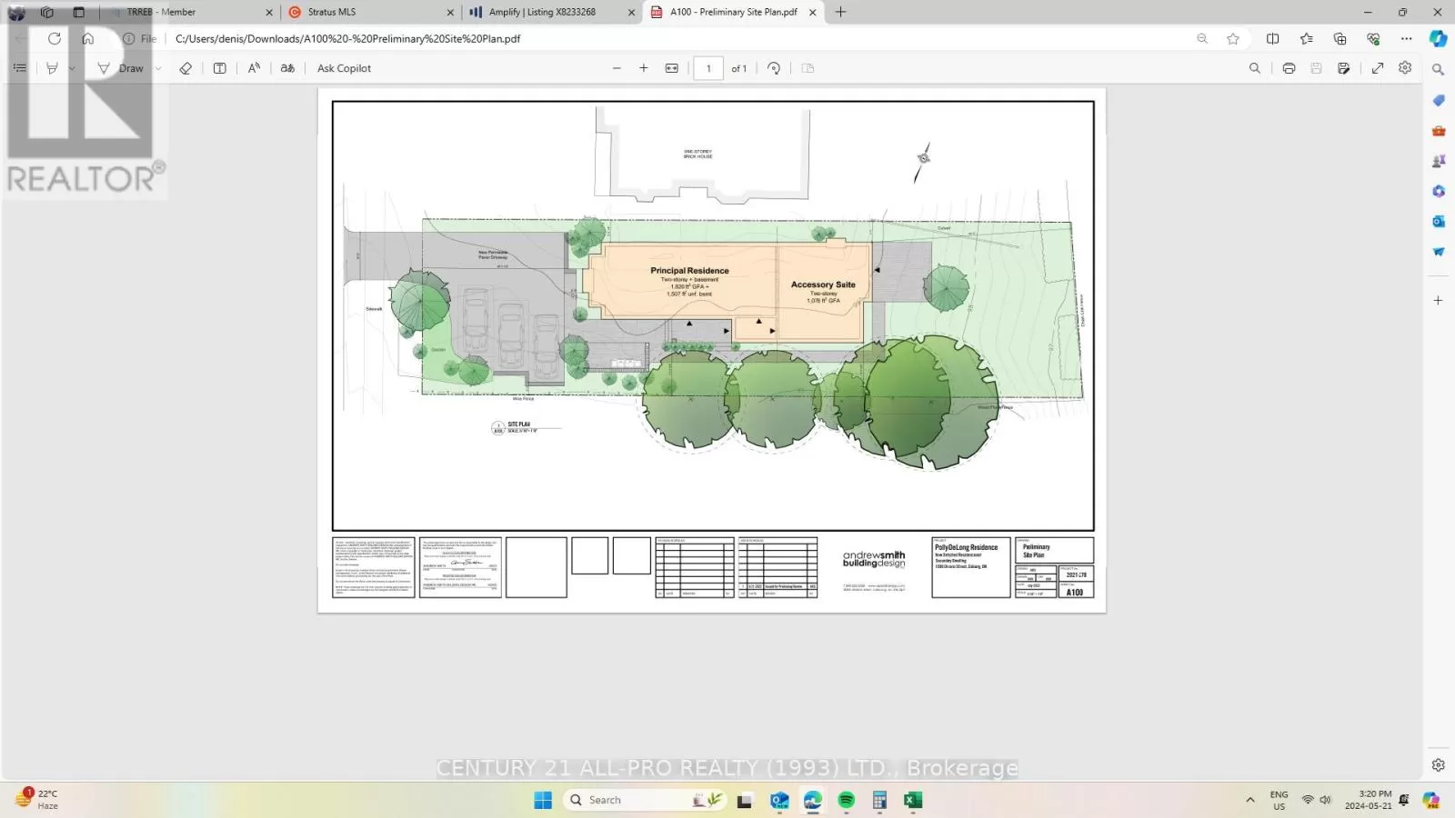This screenshot has height=818, width=1455.
Task: Expand the Draw tool options arrow
Action: pyautogui.click(x=158, y=68)
